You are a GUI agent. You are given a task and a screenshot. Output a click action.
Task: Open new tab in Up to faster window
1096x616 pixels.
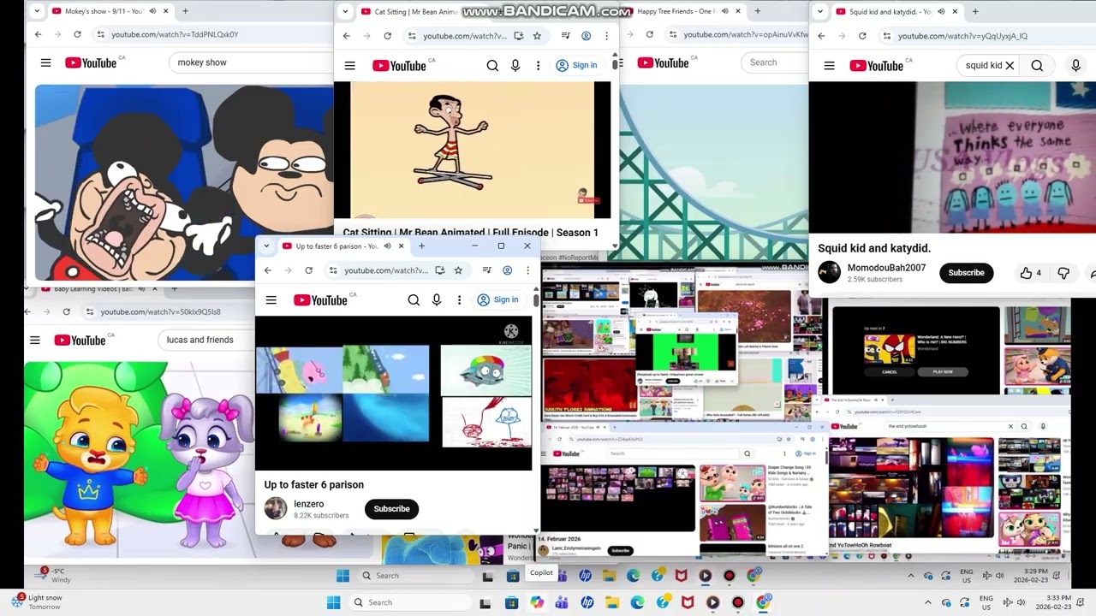421,246
